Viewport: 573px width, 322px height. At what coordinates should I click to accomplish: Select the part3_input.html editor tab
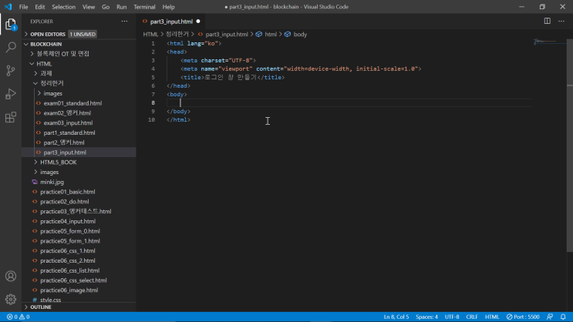point(171,21)
